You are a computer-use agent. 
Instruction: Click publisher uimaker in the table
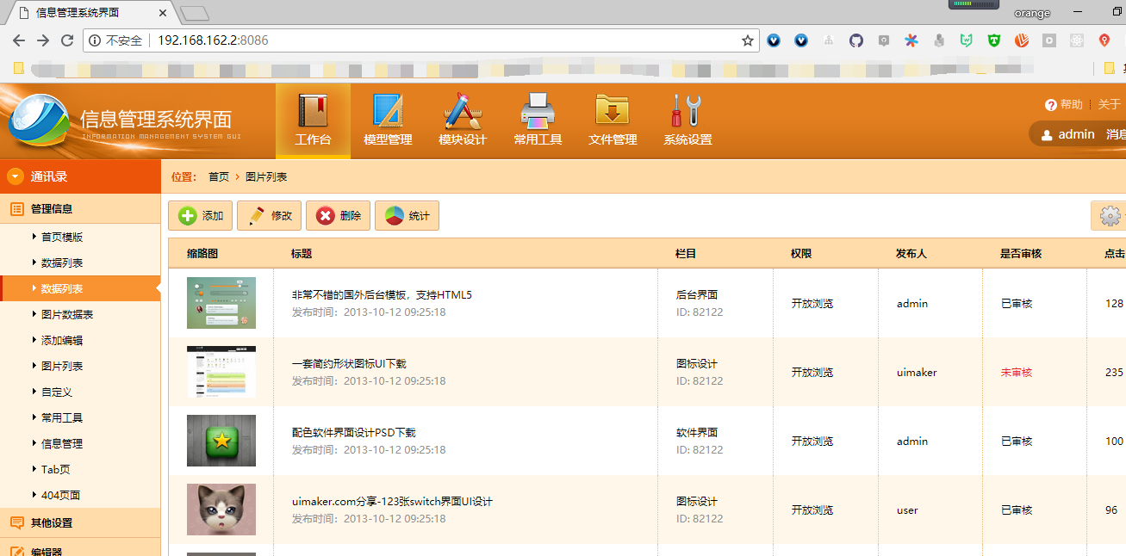coord(917,372)
